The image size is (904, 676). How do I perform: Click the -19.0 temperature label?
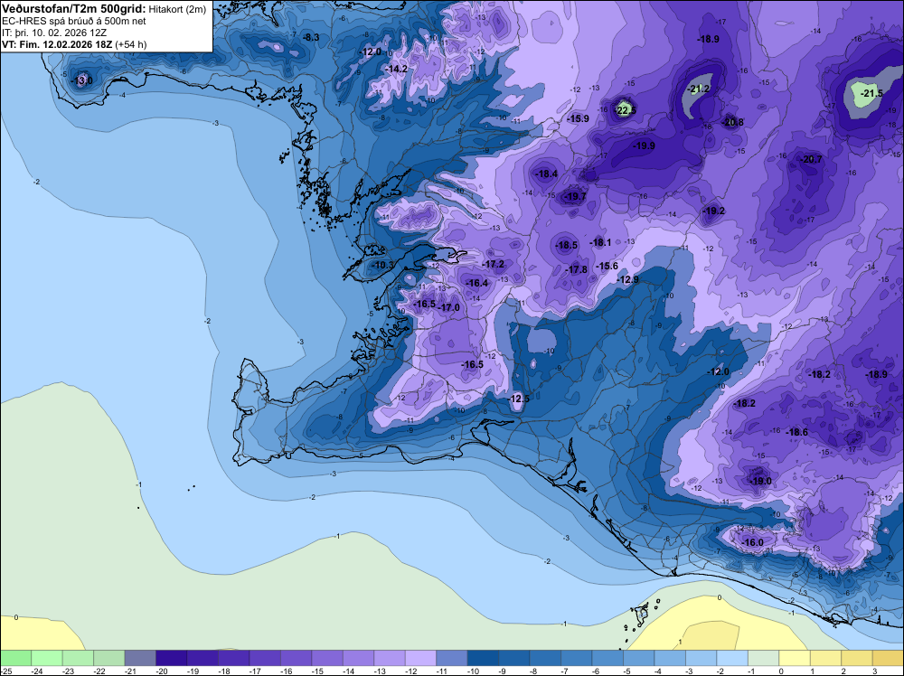point(760,481)
